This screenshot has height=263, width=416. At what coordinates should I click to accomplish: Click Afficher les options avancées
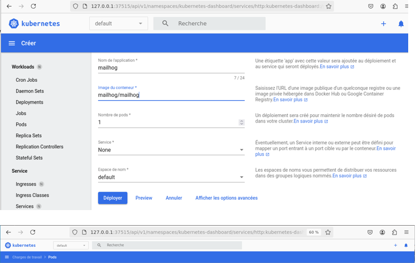[x=226, y=198]
